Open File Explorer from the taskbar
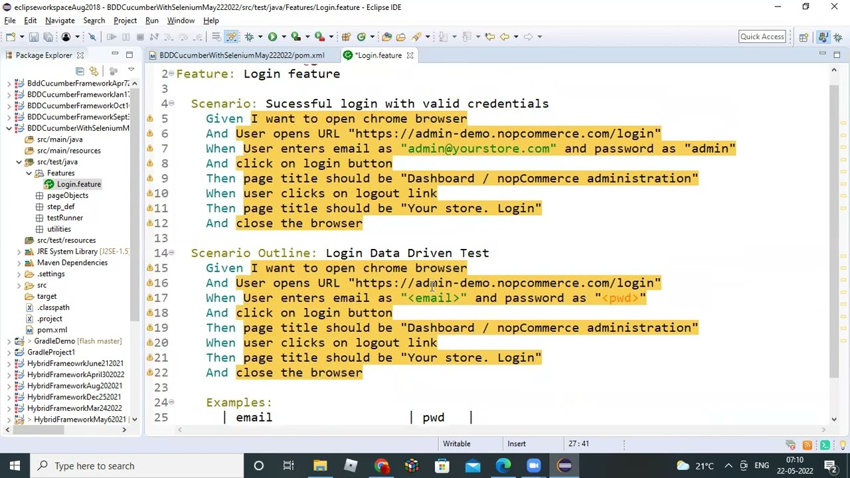Viewport: 850px width, 478px height. (320, 466)
